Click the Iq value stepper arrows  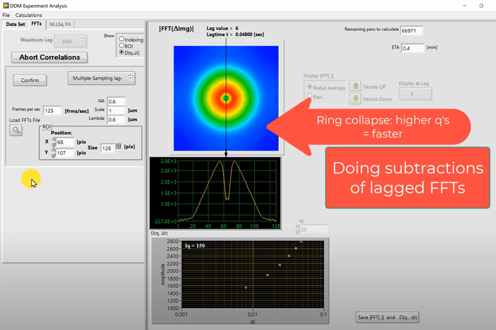(298, 229)
